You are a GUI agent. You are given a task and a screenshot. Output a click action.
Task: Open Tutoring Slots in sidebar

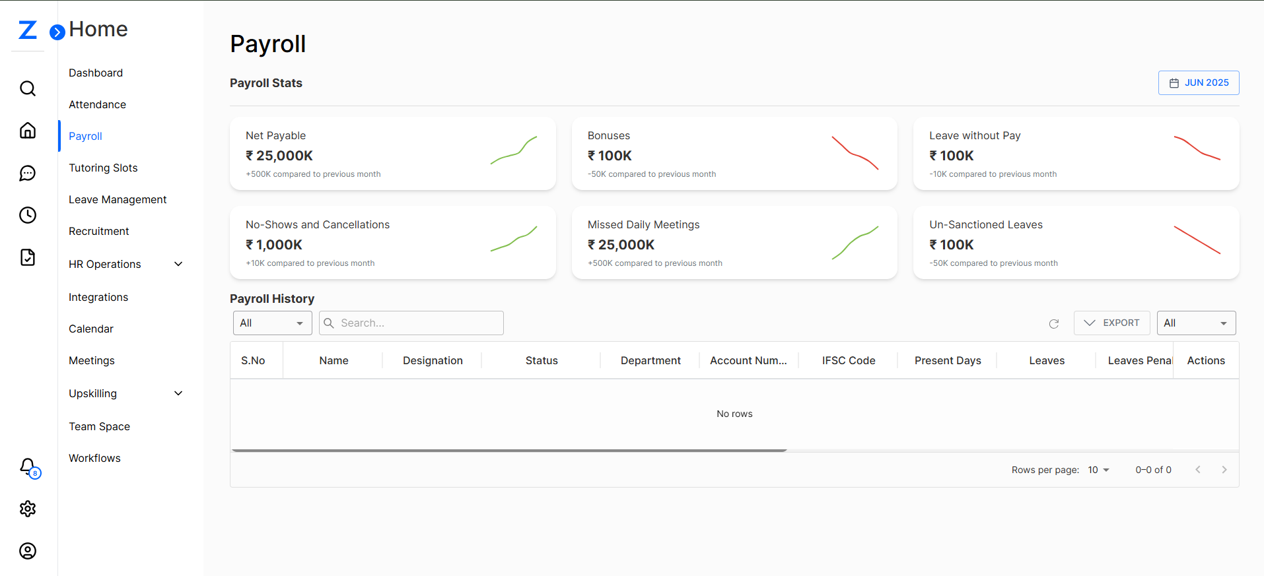[103, 168]
